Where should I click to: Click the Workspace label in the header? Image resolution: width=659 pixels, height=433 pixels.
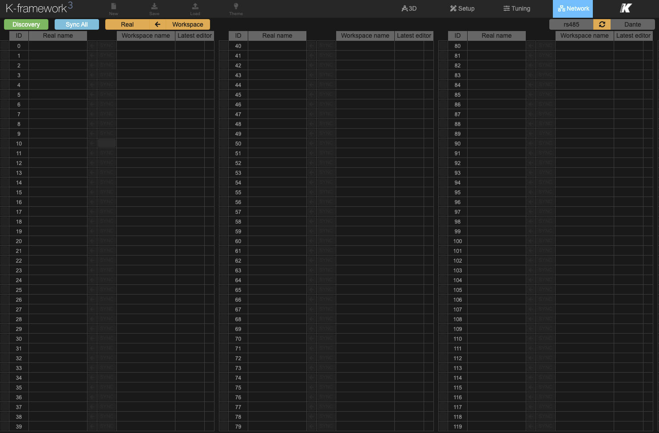tap(187, 24)
